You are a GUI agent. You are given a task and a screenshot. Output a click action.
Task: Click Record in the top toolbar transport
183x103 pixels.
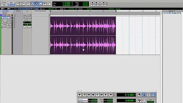click(104, 3)
